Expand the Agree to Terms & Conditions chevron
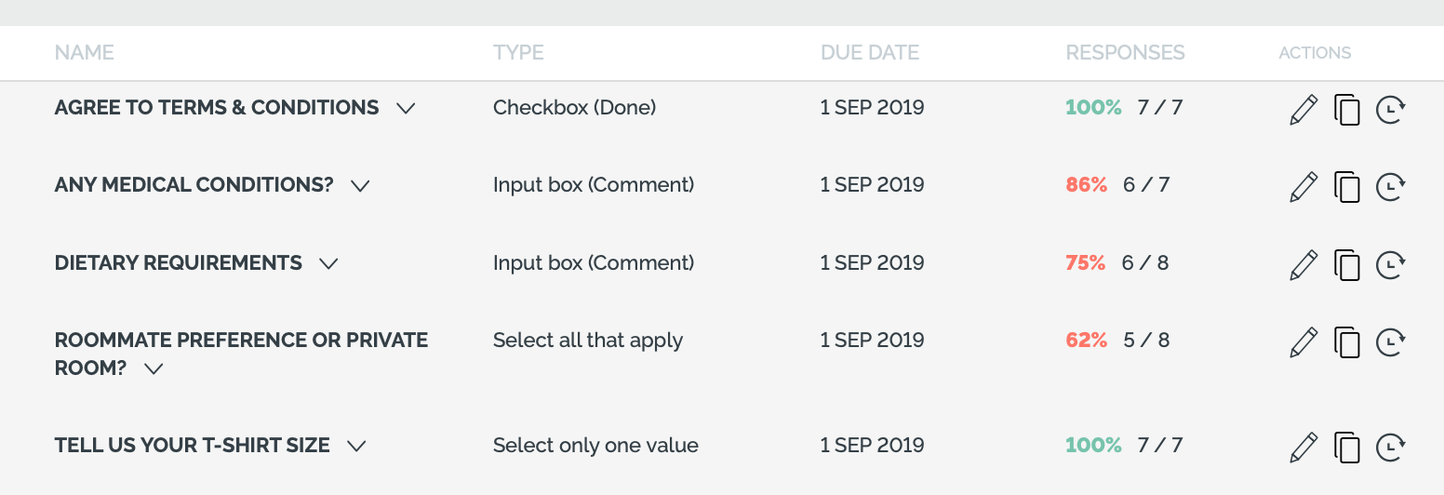 point(405,109)
